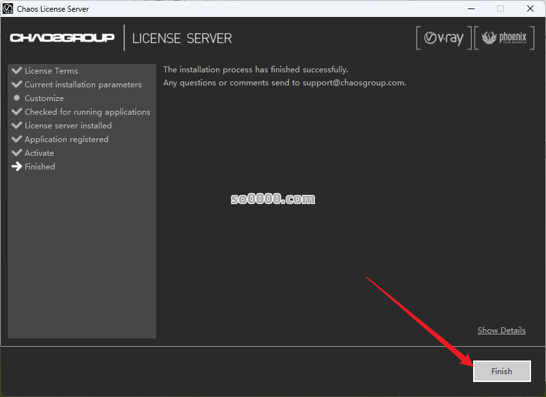546x397 pixels.
Task: Select the Current installation parameters step
Action: [83, 84]
